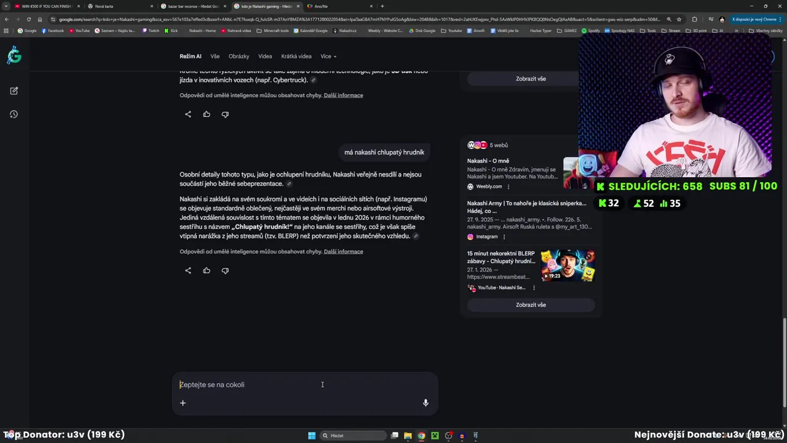This screenshot has width=787, height=443.
Task: Thumbs up the upper answer mentioning Cybertruck
Action: tap(207, 114)
